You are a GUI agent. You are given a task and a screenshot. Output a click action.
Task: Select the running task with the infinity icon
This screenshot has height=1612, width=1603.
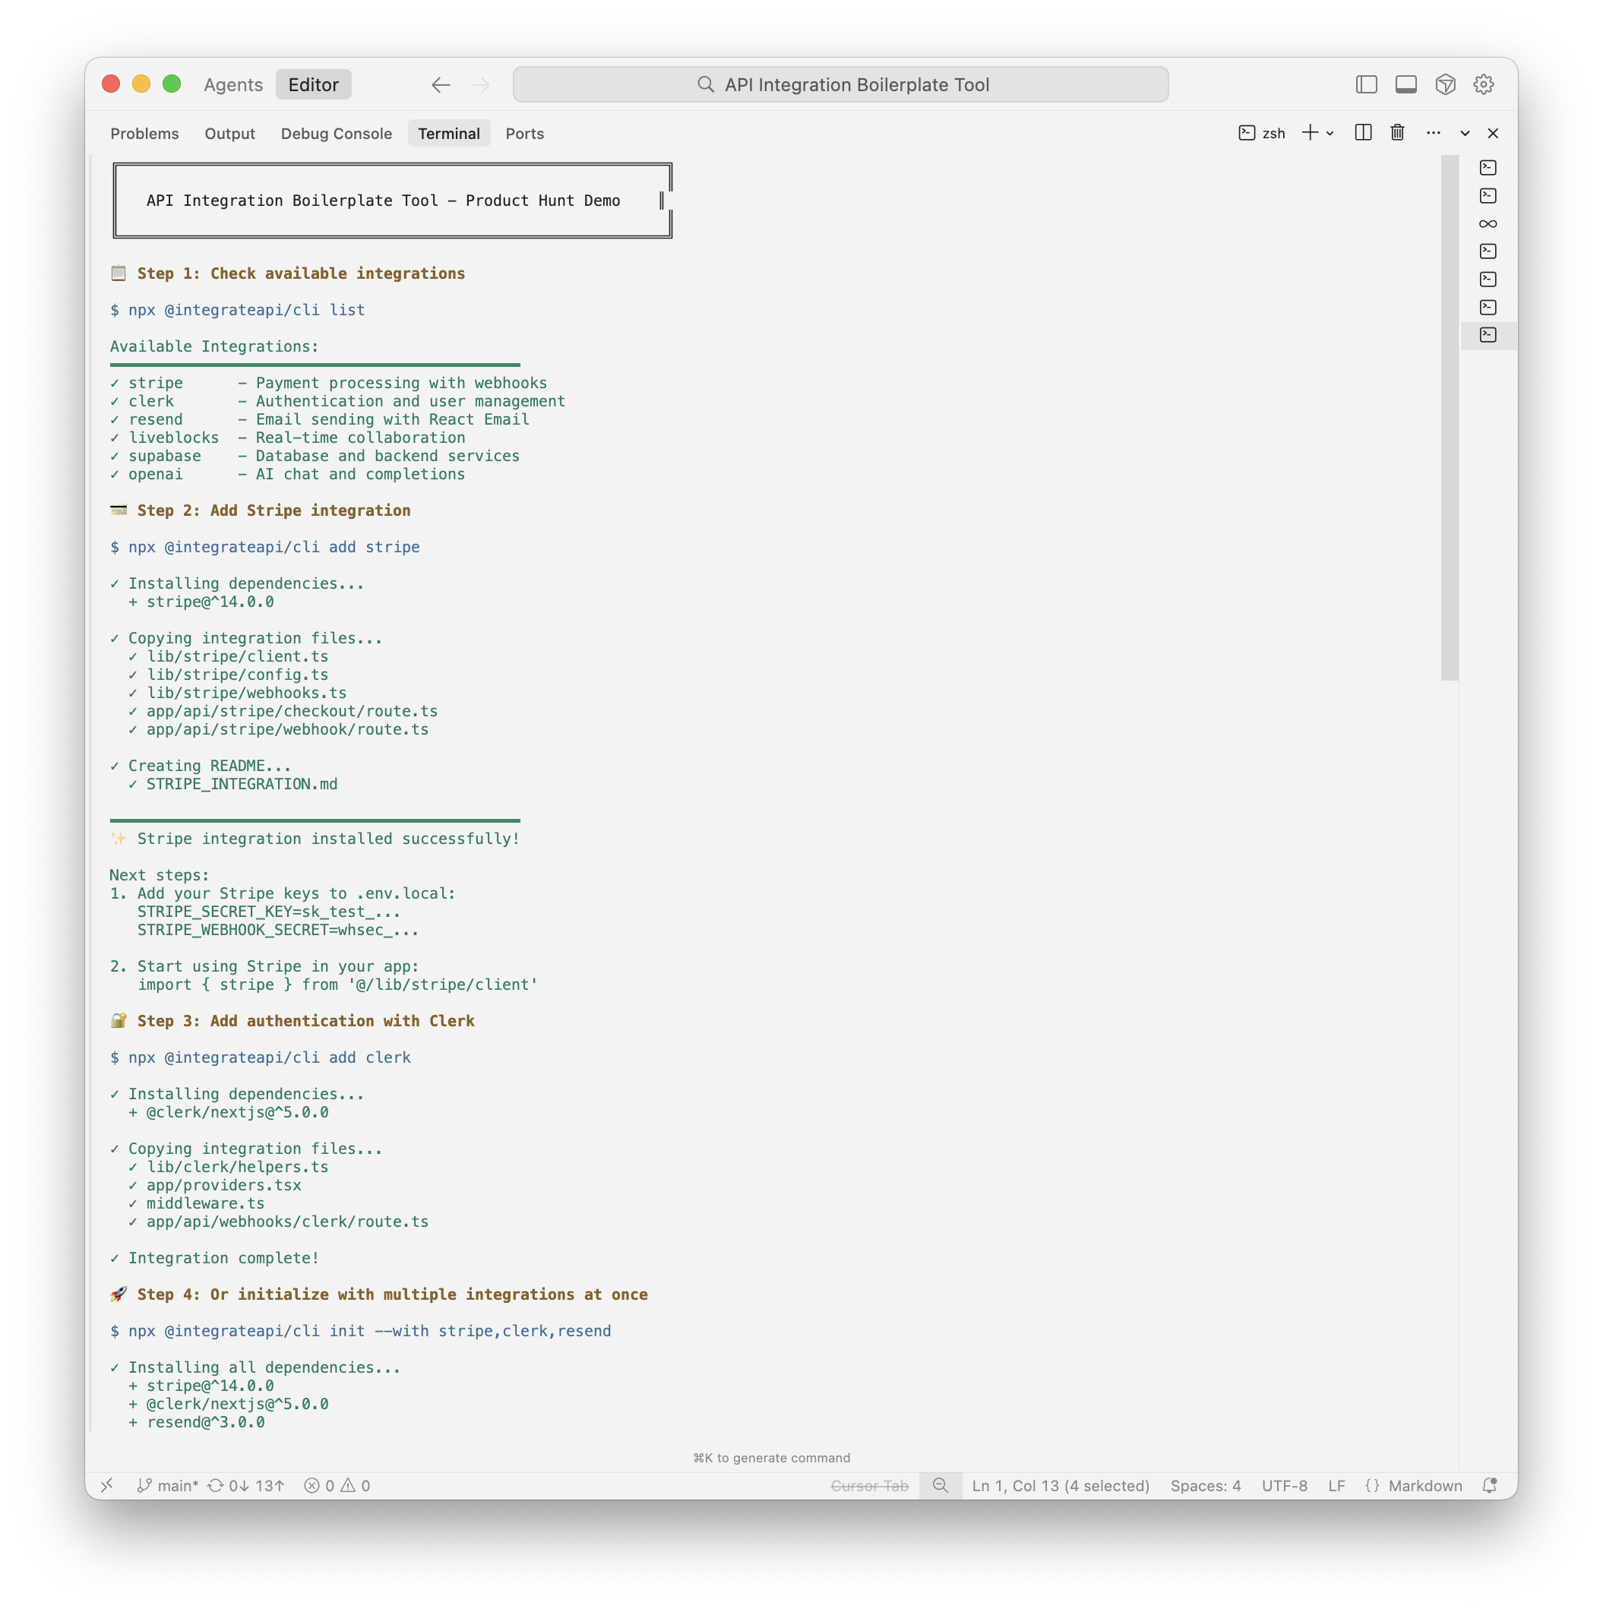pos(1489,223)
